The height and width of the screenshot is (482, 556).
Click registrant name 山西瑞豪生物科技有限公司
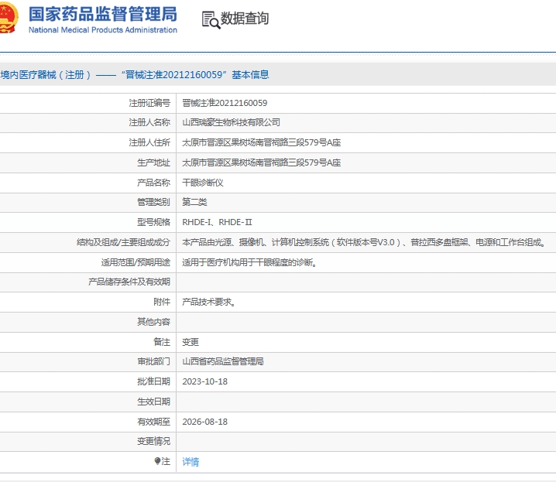click(231, 122)
